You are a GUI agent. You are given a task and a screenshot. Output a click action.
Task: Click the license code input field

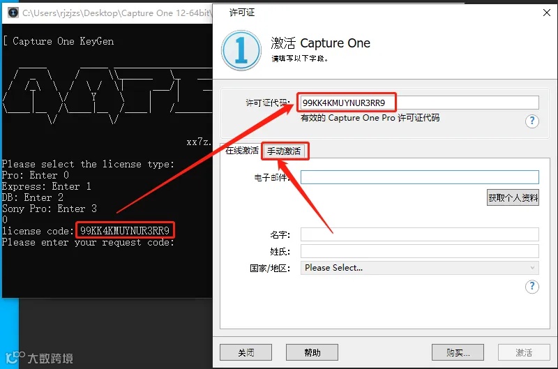[x=419, y=103]
